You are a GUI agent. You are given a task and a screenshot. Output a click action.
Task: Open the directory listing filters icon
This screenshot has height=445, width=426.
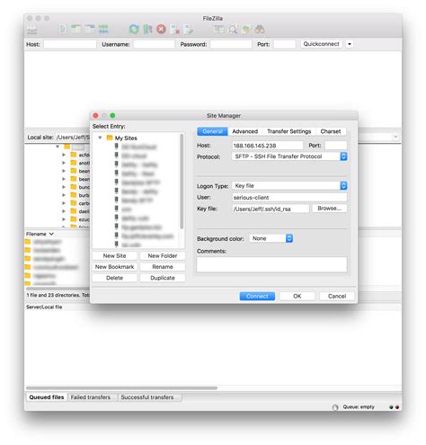point(218,30)
